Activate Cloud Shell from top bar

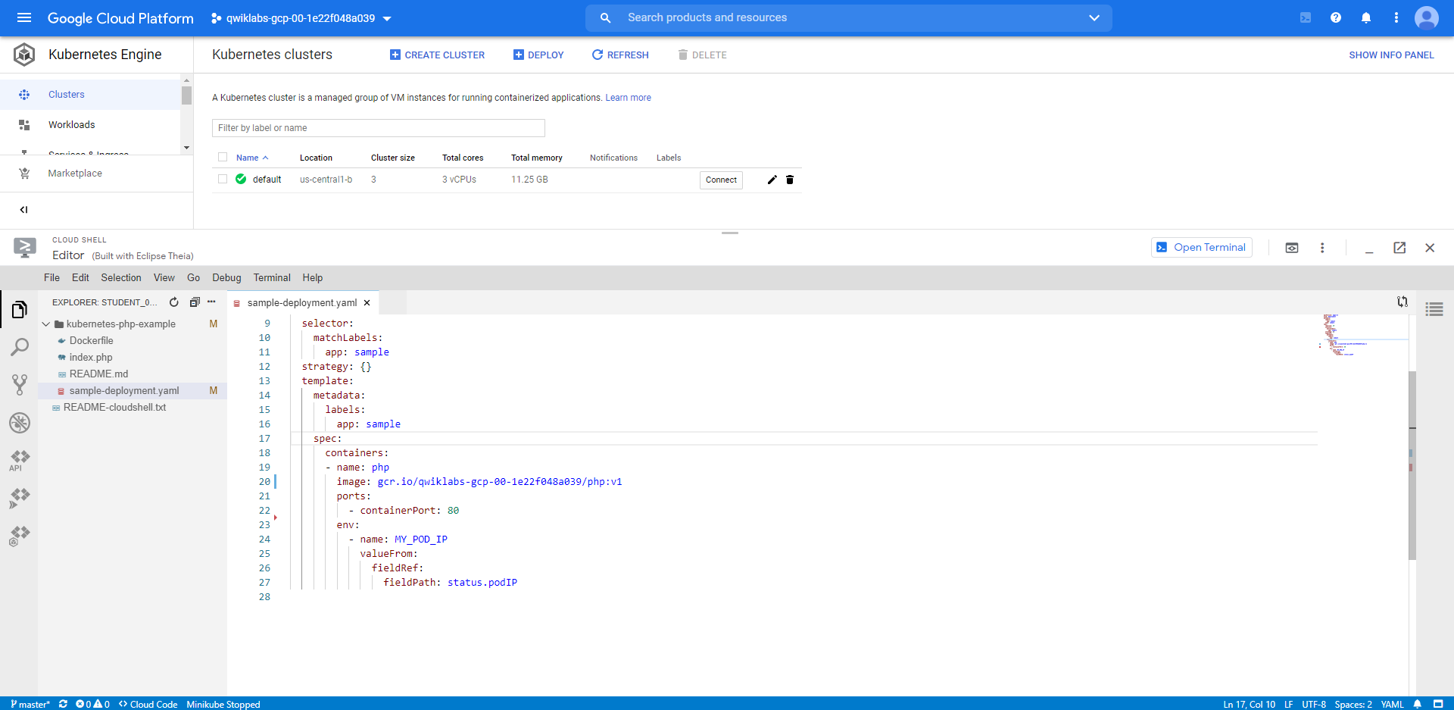[x=1306, y=17]
